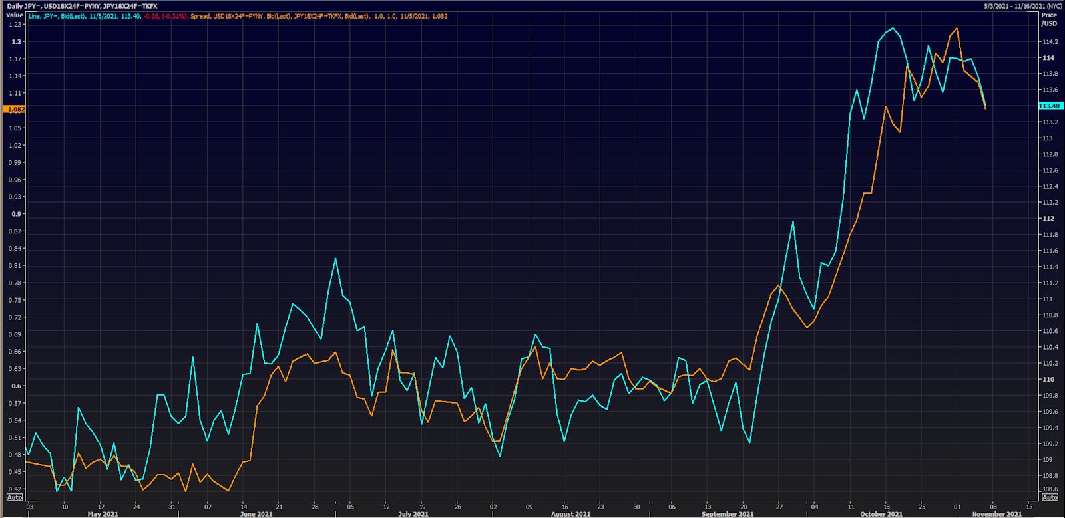Click the bold 114 price on right axis
The width and height of the screenshot is (1065, 518).
click(1048, 58)
